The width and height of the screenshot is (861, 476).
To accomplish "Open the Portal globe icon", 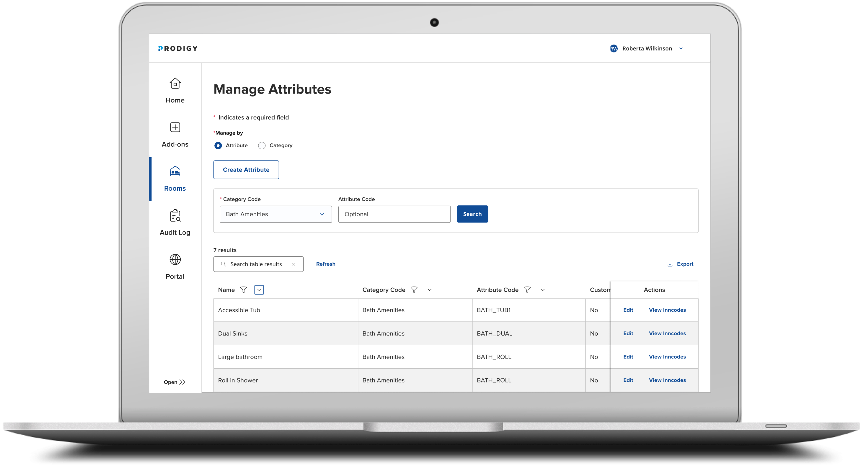I will point(175,260).
